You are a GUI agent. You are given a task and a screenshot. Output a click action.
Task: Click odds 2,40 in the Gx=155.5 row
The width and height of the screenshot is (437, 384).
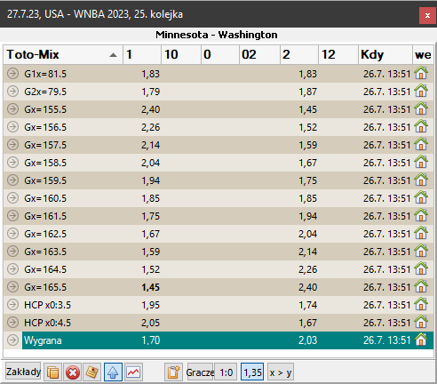(x=151, y=109)
